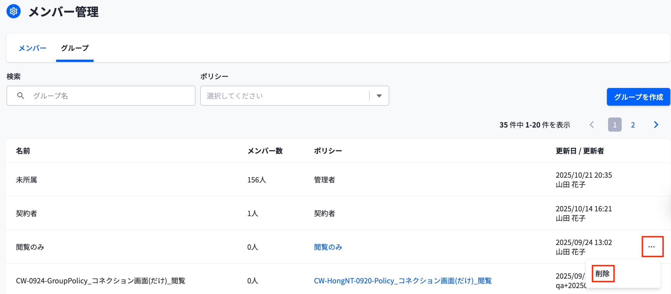Select current page 1 button
Viewport: 671px width, 294px height.
(x=615, y=125)
